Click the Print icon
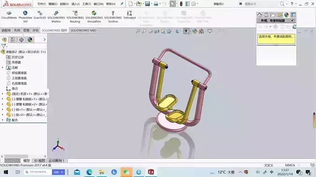Screen dimensions: 316x177 (x=156, y=4)
